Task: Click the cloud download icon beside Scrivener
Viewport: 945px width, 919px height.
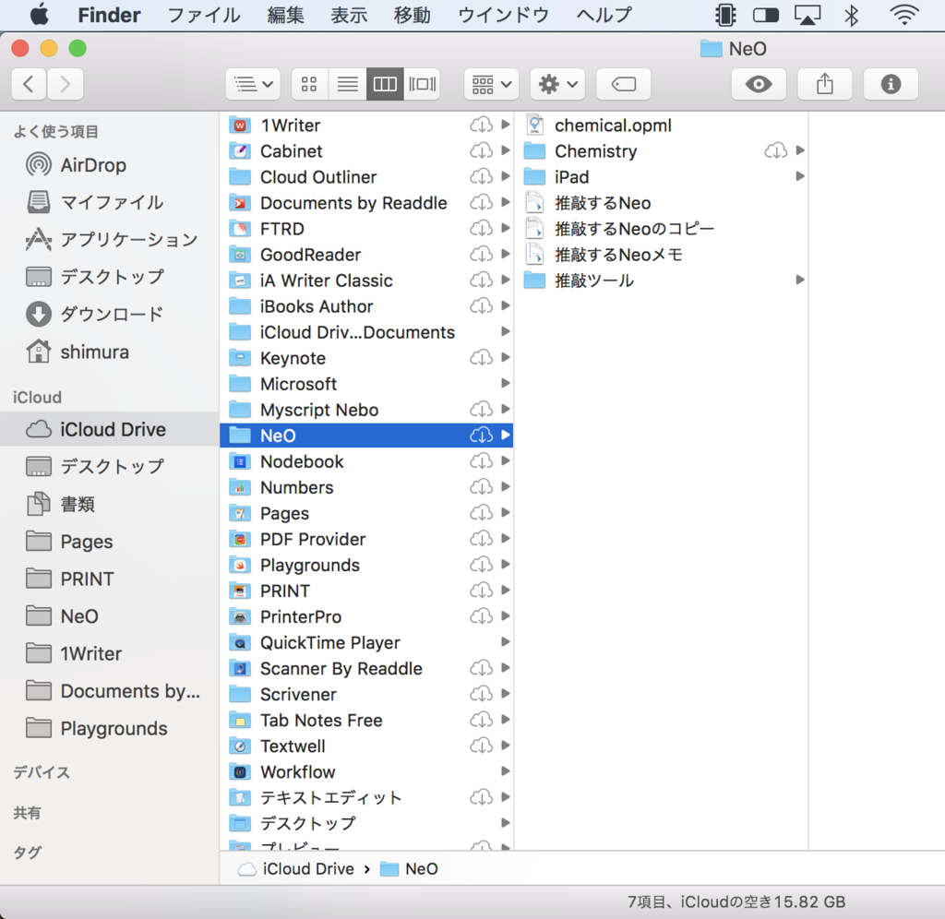Action: click(481, 694)
